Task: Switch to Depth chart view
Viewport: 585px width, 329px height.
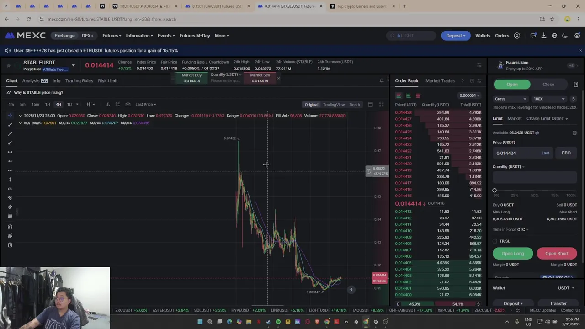Action: point(355,105)
